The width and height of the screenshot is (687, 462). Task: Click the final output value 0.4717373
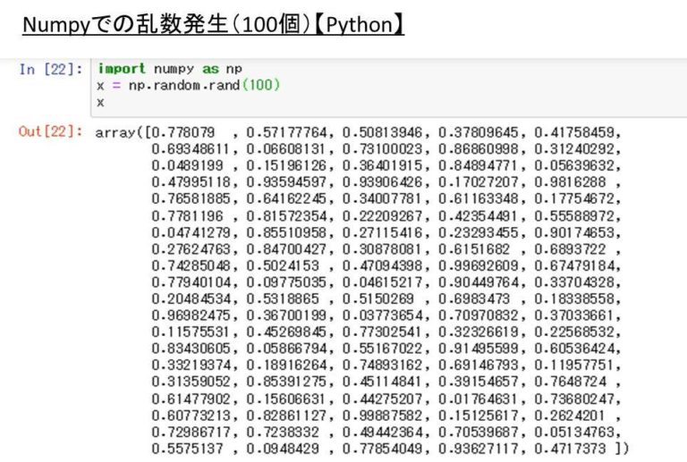[570, 449]
